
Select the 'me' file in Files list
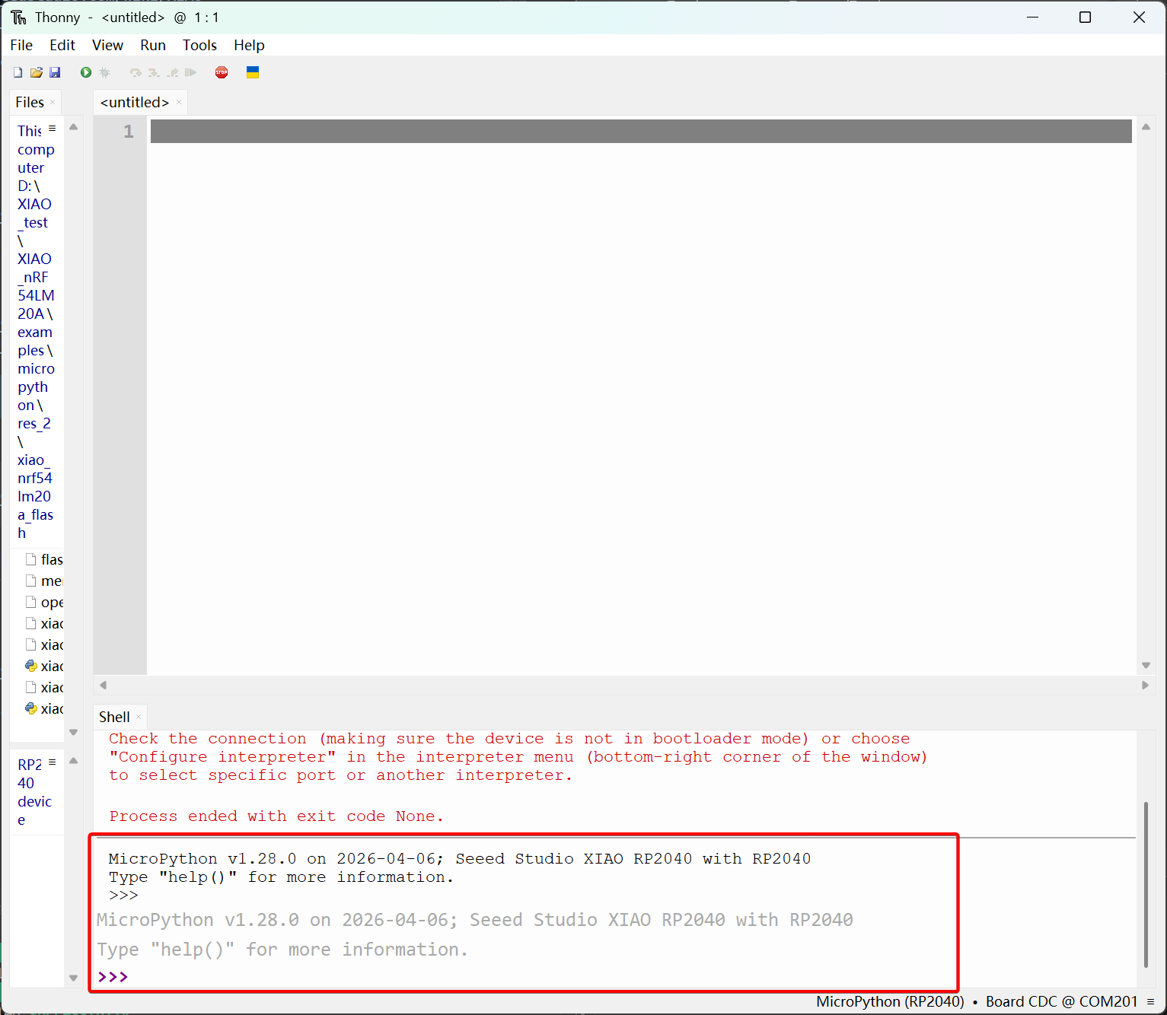click(44, 581)
